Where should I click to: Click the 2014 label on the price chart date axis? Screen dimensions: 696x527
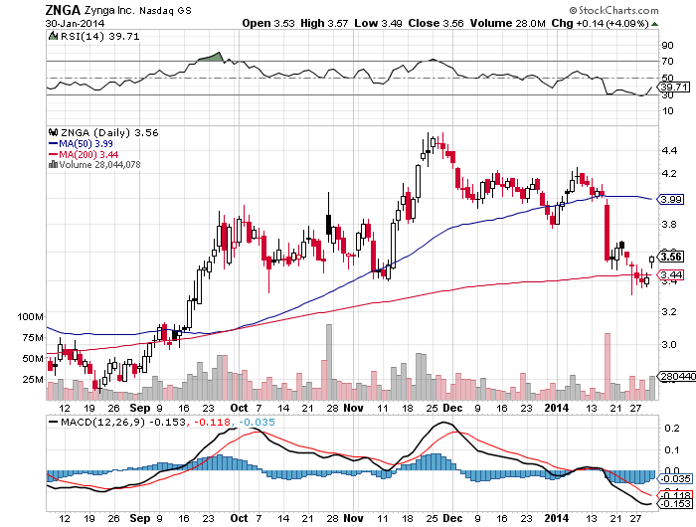(x=557, y=408)
